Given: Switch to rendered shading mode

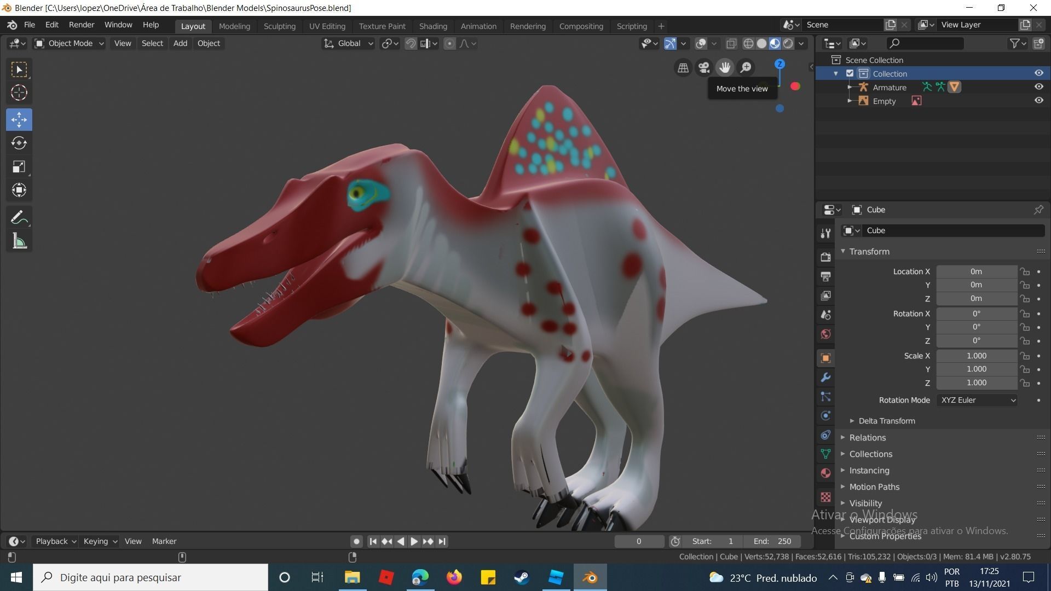Looking at the screenshot, I should (788, 43).
